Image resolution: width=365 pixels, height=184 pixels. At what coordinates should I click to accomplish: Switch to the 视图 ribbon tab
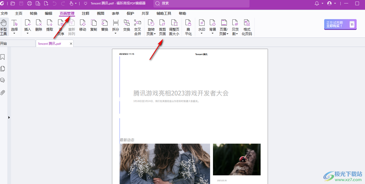click(x=100, y=13)
